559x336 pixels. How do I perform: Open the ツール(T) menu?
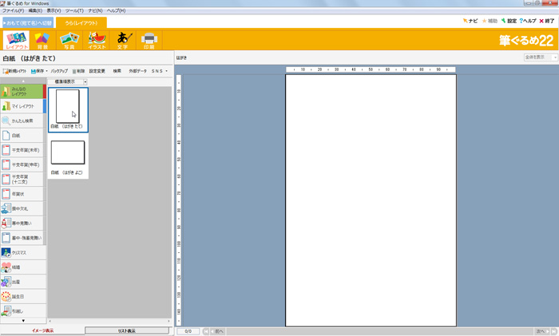click(x=74, y=10)
